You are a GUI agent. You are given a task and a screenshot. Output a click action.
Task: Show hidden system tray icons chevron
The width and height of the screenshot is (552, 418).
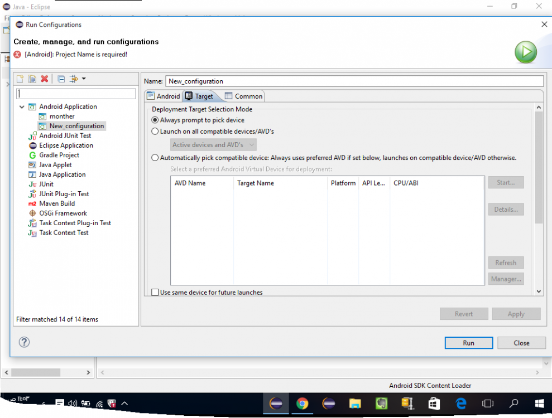124,404
